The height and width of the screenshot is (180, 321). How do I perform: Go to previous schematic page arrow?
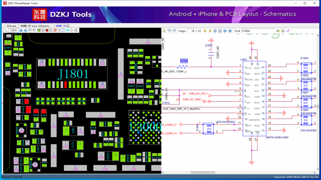click(x=205, y=31)
